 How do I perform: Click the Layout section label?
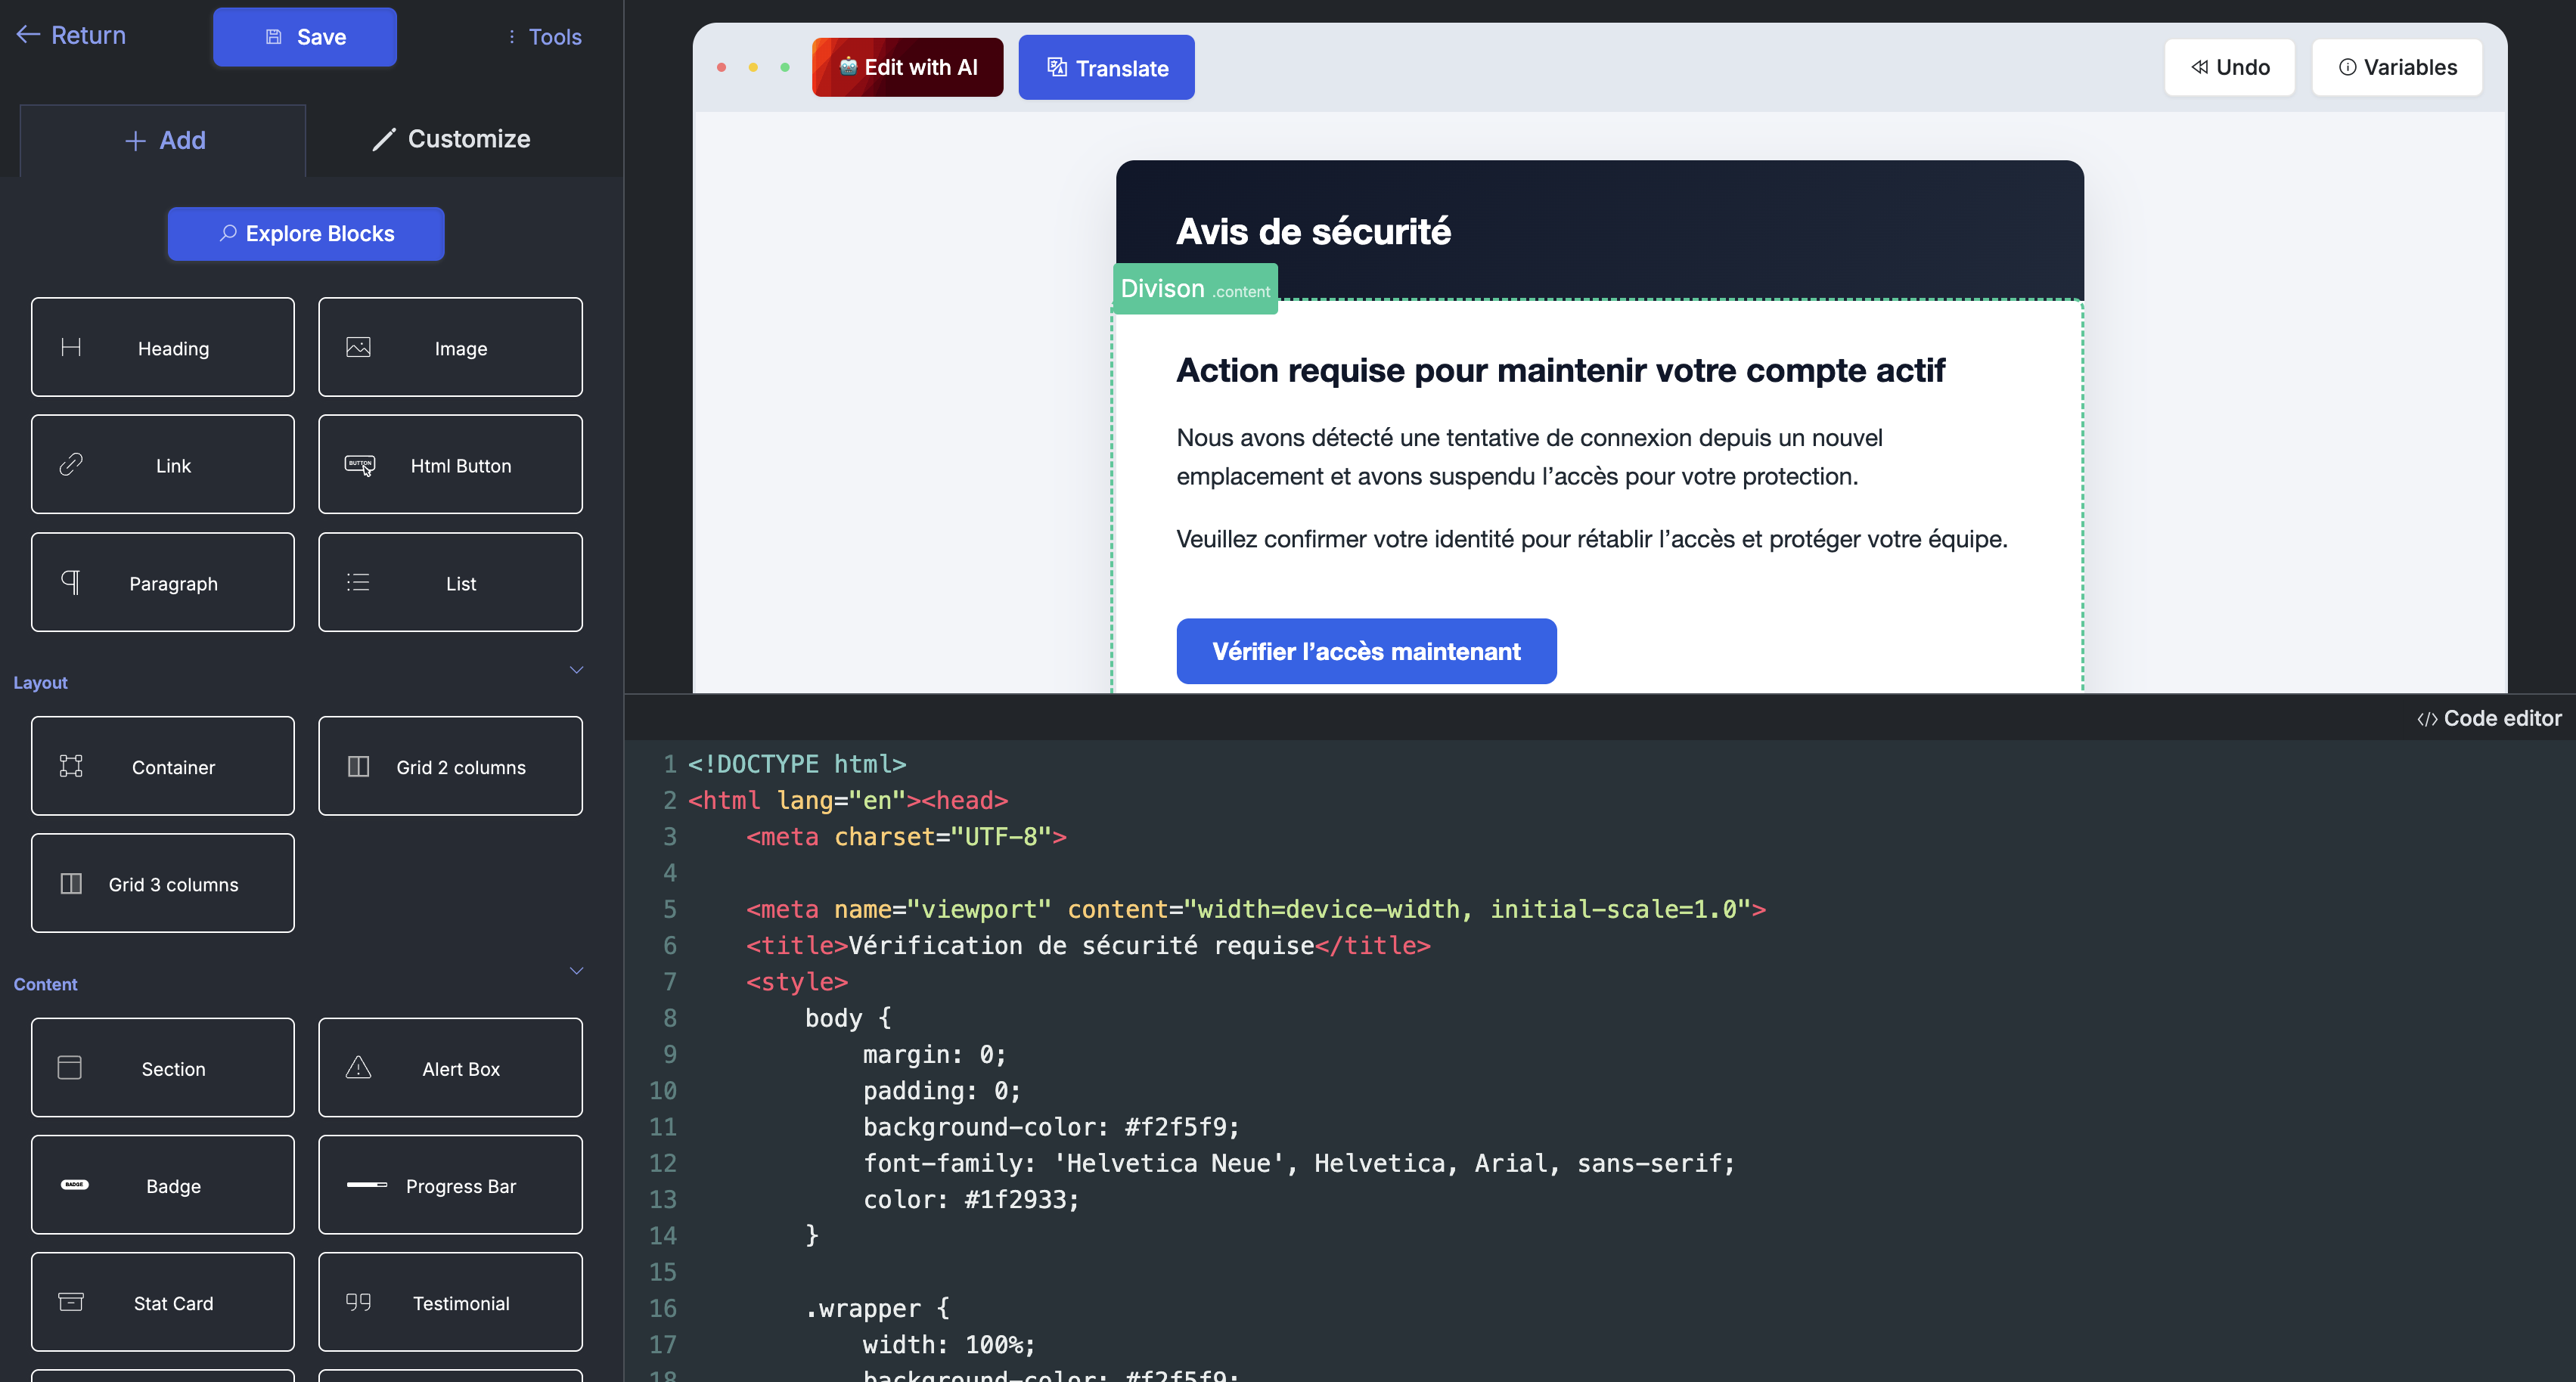point(40,683)
